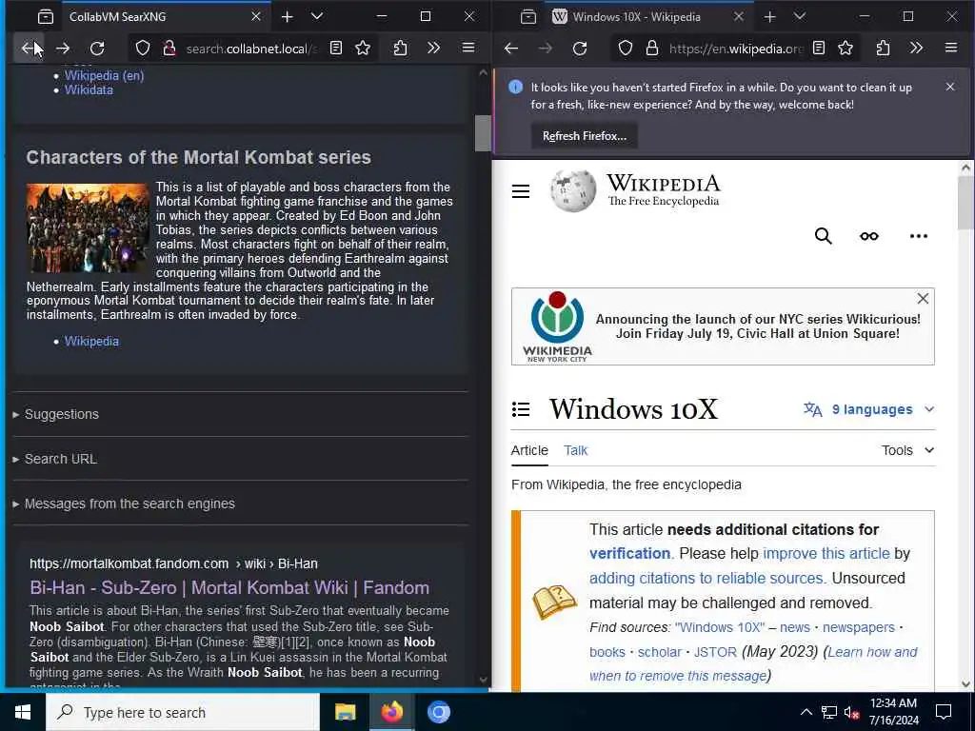The width and height of the screenshot is (975, 731).
Task: Go back in the SearXNG window
Action: click(29, 48)
